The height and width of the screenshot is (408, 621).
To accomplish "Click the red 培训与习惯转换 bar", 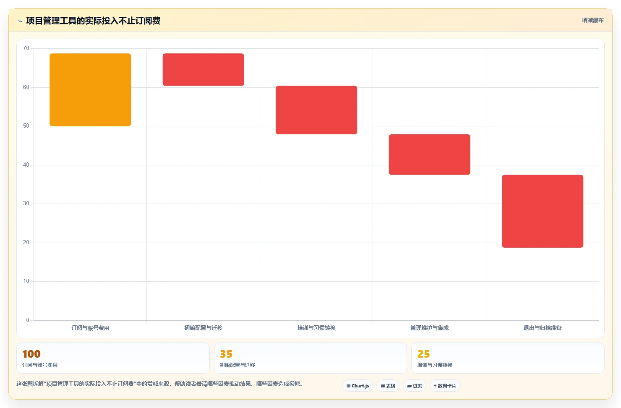I will [316, 110].
